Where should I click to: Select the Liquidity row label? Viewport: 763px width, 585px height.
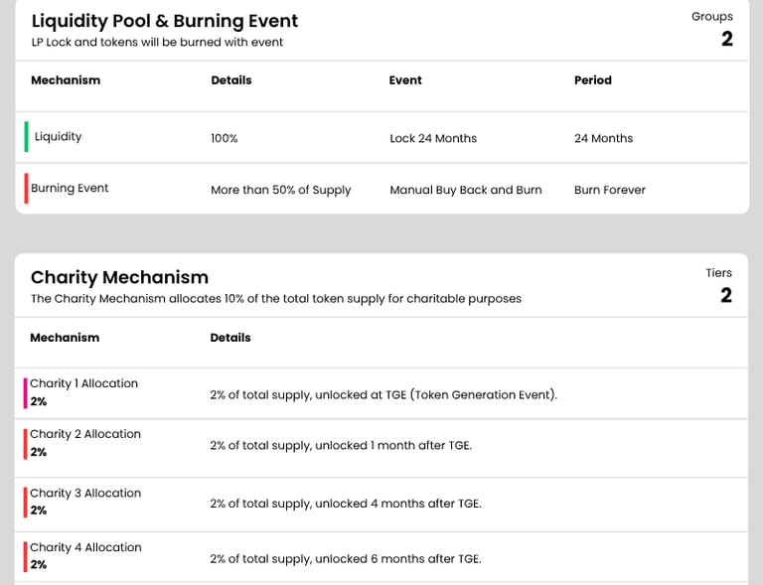click(58, 137)
